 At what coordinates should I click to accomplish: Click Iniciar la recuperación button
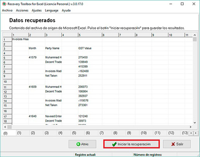131,144
